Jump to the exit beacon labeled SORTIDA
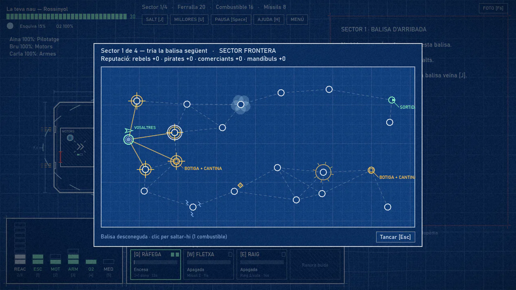Screen dimensions: 516x290 tap(392, 100)
